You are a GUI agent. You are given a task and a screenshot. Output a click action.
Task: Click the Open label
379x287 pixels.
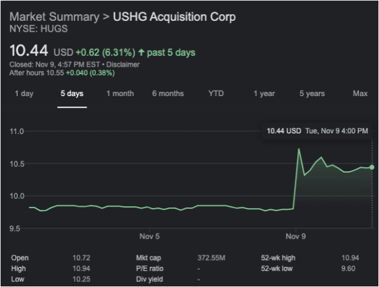click(20, 258)
